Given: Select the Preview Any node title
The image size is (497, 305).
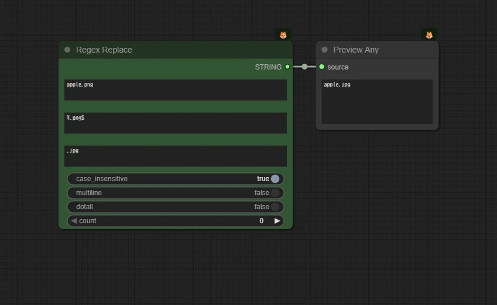Looking at the screenshot, I should (x=356, y=50).
